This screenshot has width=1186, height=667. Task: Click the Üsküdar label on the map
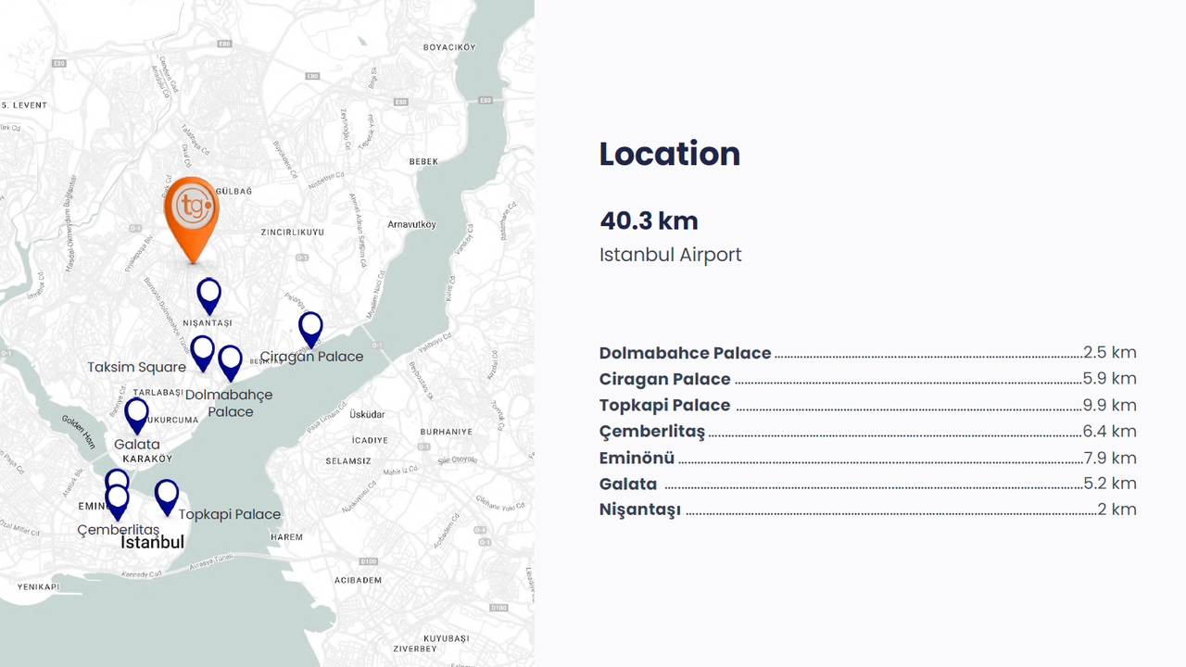tap(367, 414)
